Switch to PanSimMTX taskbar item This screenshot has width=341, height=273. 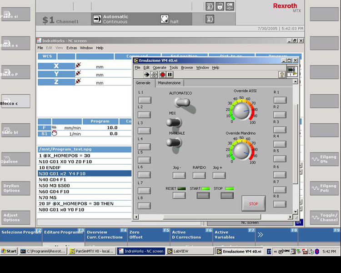click(91, 251)
